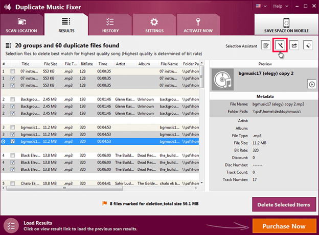Click Glenn Kas... artist in first group 2 row
This screenshot has width=319, height=235.
coord(125,99)
